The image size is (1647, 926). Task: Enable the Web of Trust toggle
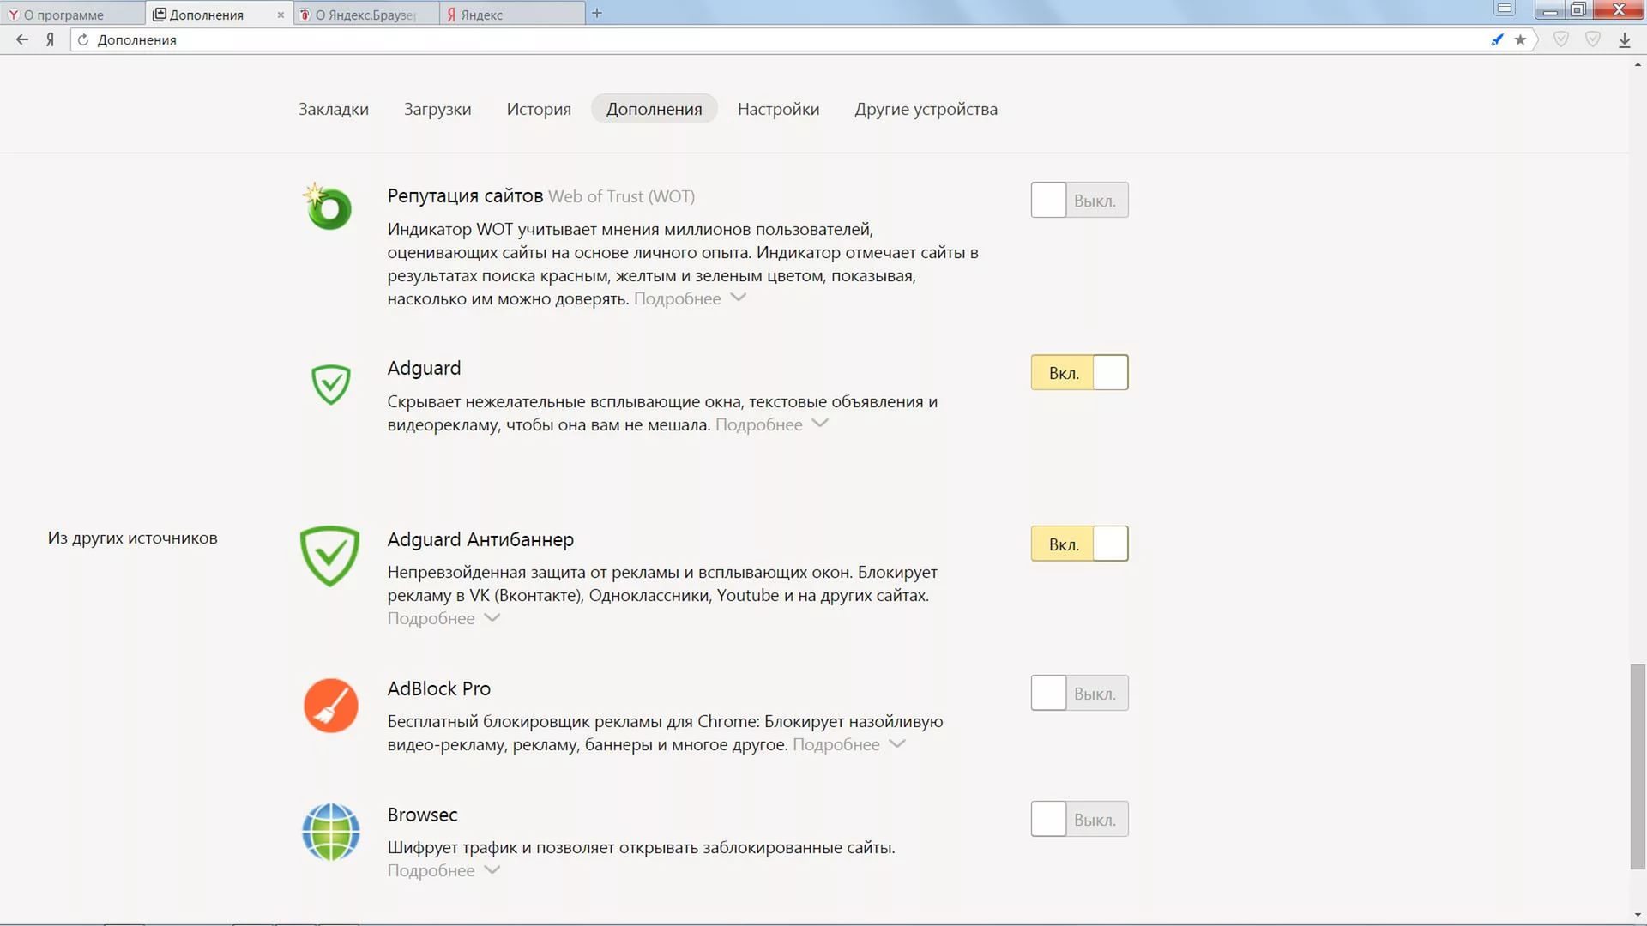[x=1079, y=201]
